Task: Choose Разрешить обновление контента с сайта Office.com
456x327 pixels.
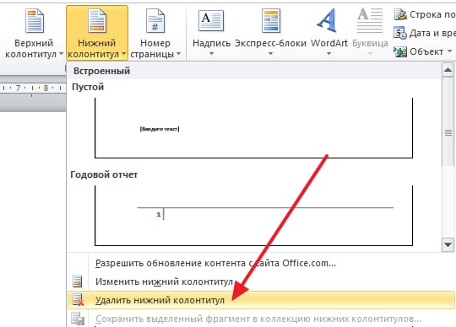Action: click(215, 263)
